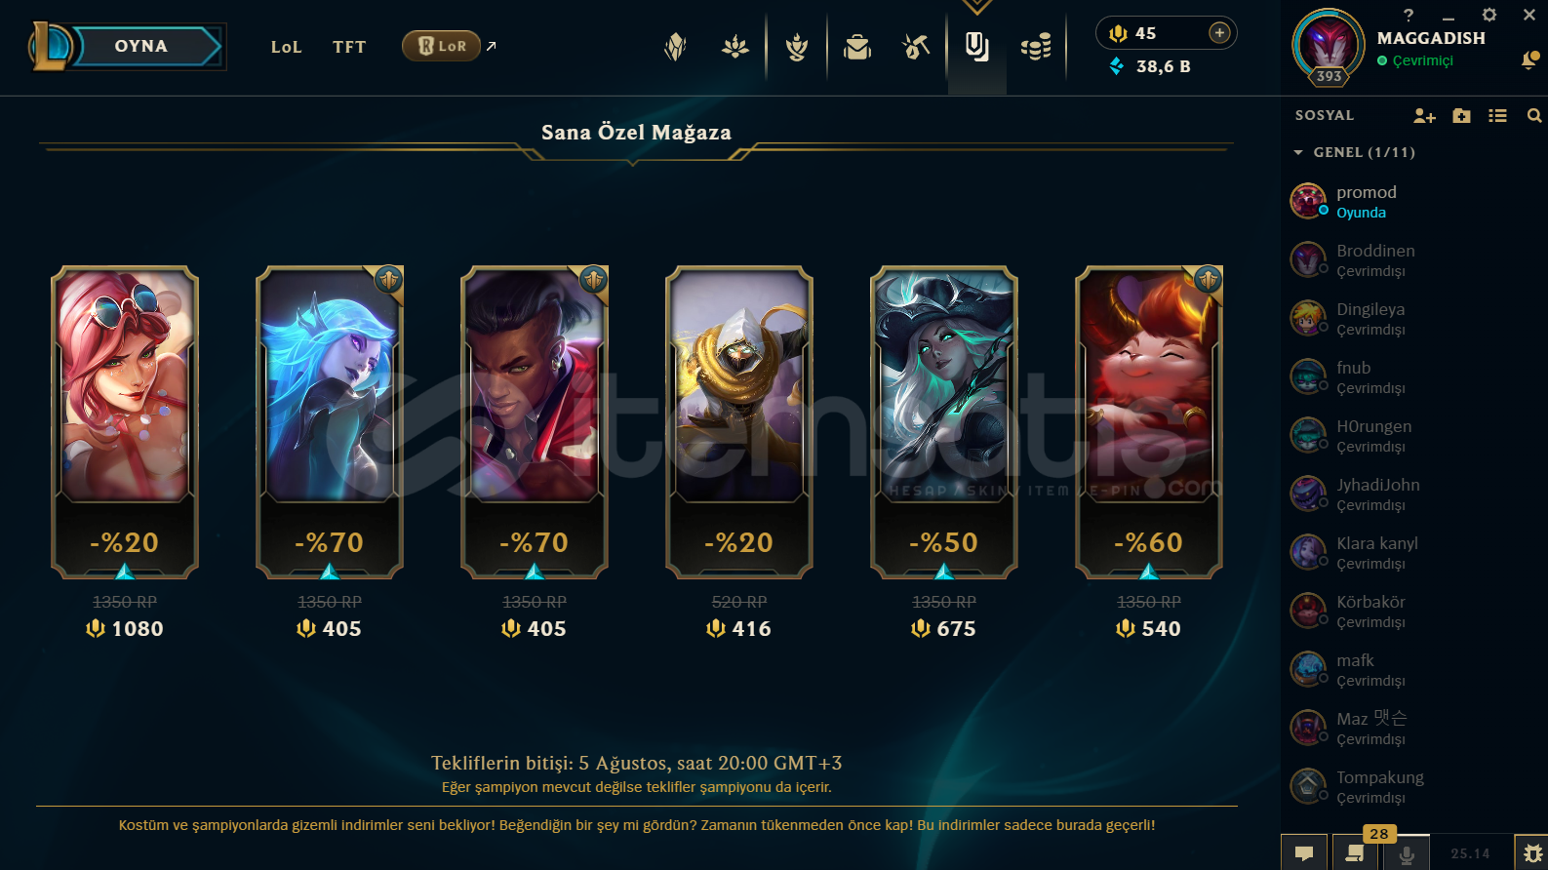Add RP using the plus button
This screenshot has width=1548, height=870.
click(1219, 32)
